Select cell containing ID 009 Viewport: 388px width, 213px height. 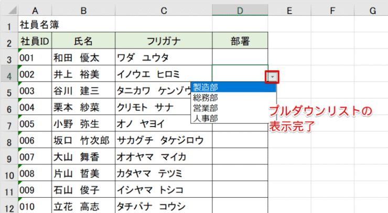(x=35, y=189)
